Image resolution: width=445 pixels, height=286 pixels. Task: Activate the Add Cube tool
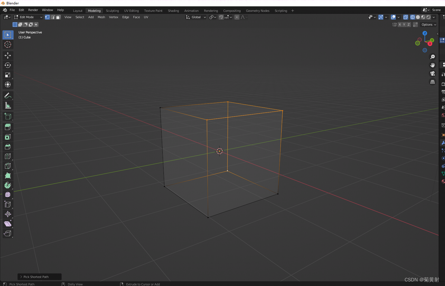(x=8, y=117)
